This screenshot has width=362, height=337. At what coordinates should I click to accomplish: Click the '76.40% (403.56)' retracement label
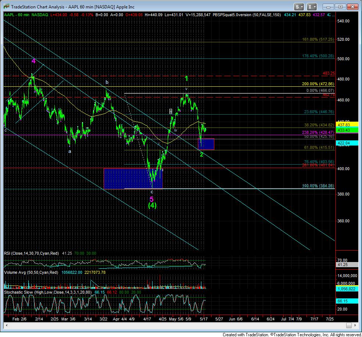pos(319,162)
